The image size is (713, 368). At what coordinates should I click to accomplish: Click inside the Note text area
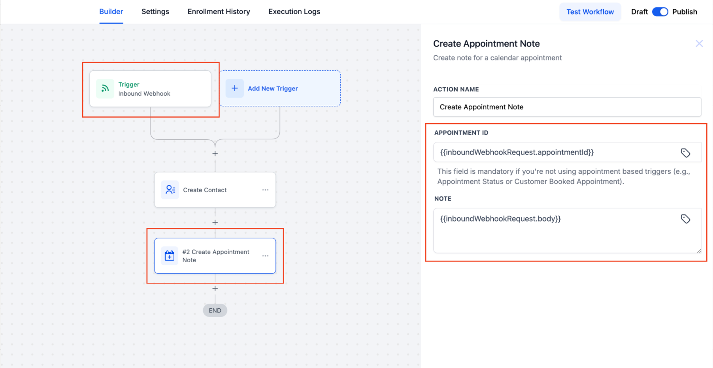click(553, 231)
